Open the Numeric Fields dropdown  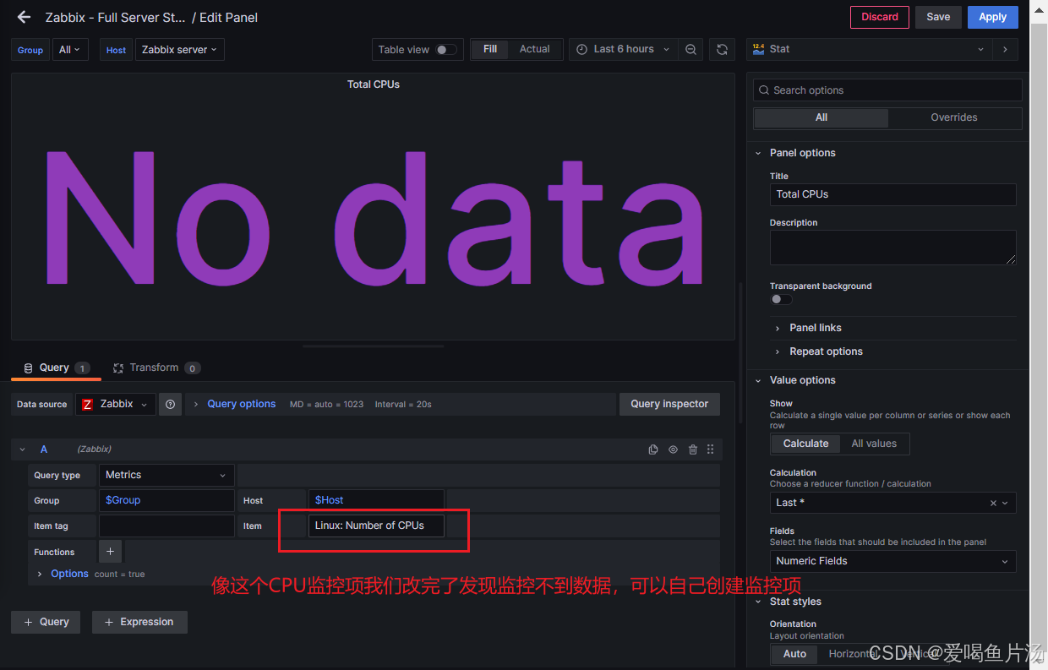892,561
